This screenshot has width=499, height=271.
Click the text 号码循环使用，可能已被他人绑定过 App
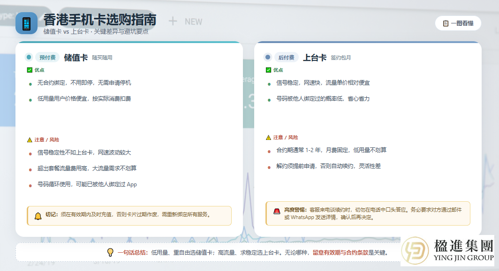(x=87, y=184)
